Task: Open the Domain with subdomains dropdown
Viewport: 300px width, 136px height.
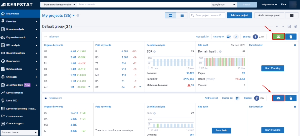Action: (x=58, y=5)
